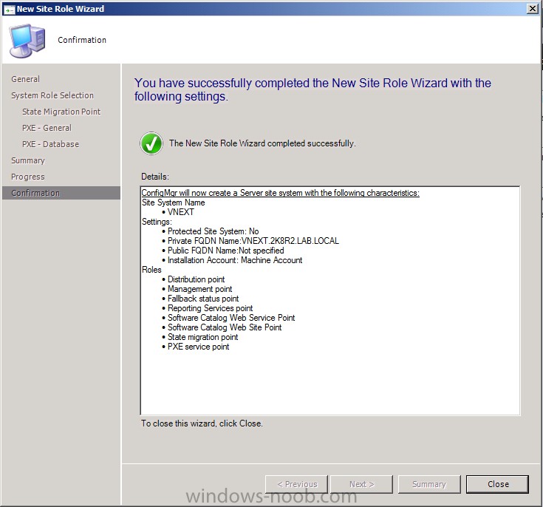Click 'Software Catalog Web Service Point' entry
The width and height of the screenshot is (543, 507).
[x=231, y=318]
